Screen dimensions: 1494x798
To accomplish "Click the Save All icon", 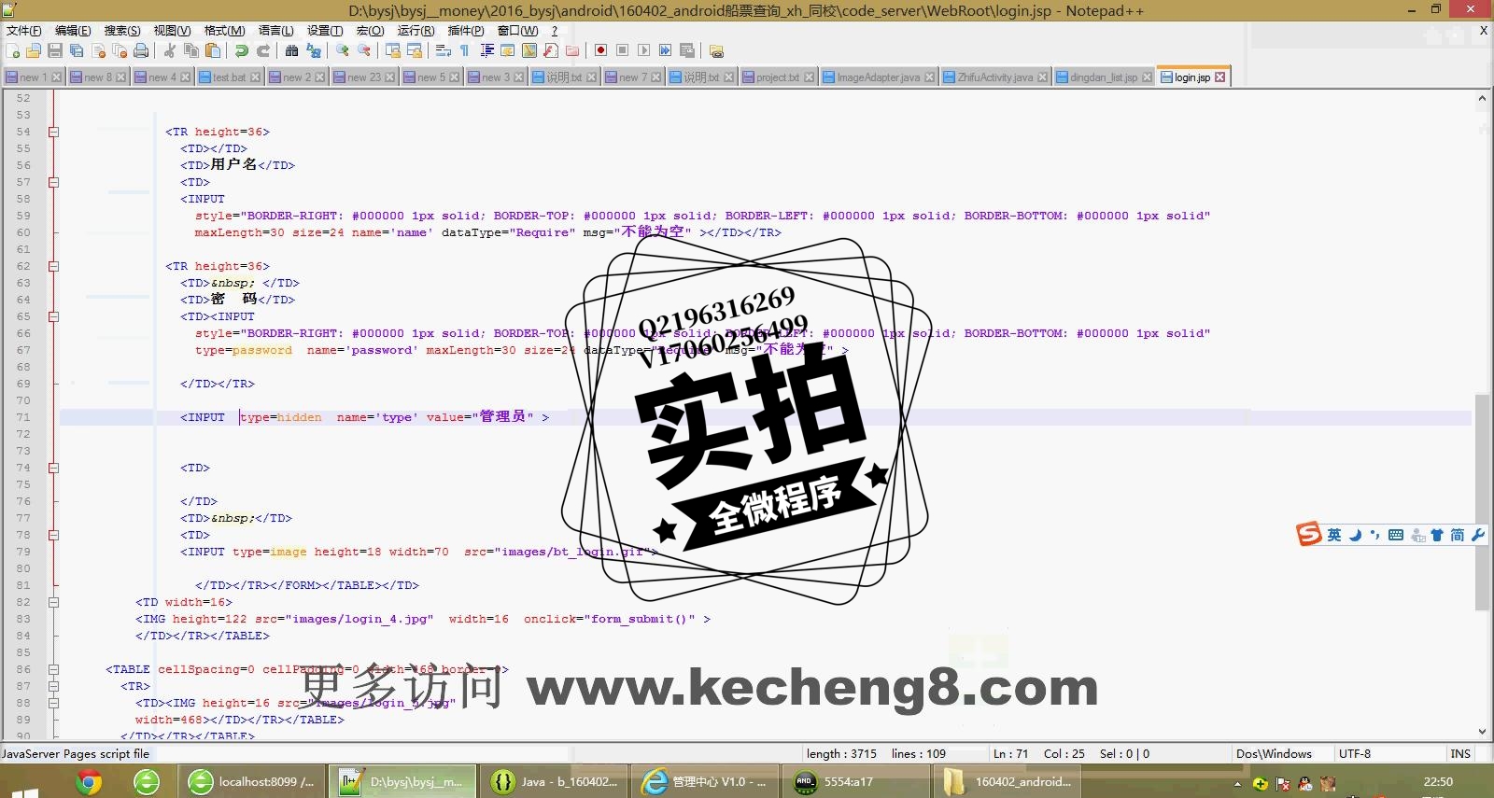I will (77, 50).
